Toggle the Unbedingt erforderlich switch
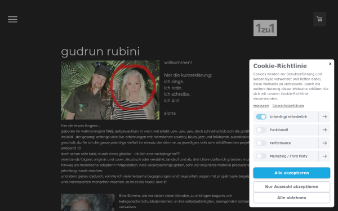This screenshot has width=338, height=211. 261,116
